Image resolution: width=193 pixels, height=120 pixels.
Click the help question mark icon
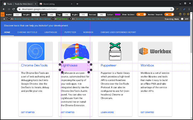180,14
